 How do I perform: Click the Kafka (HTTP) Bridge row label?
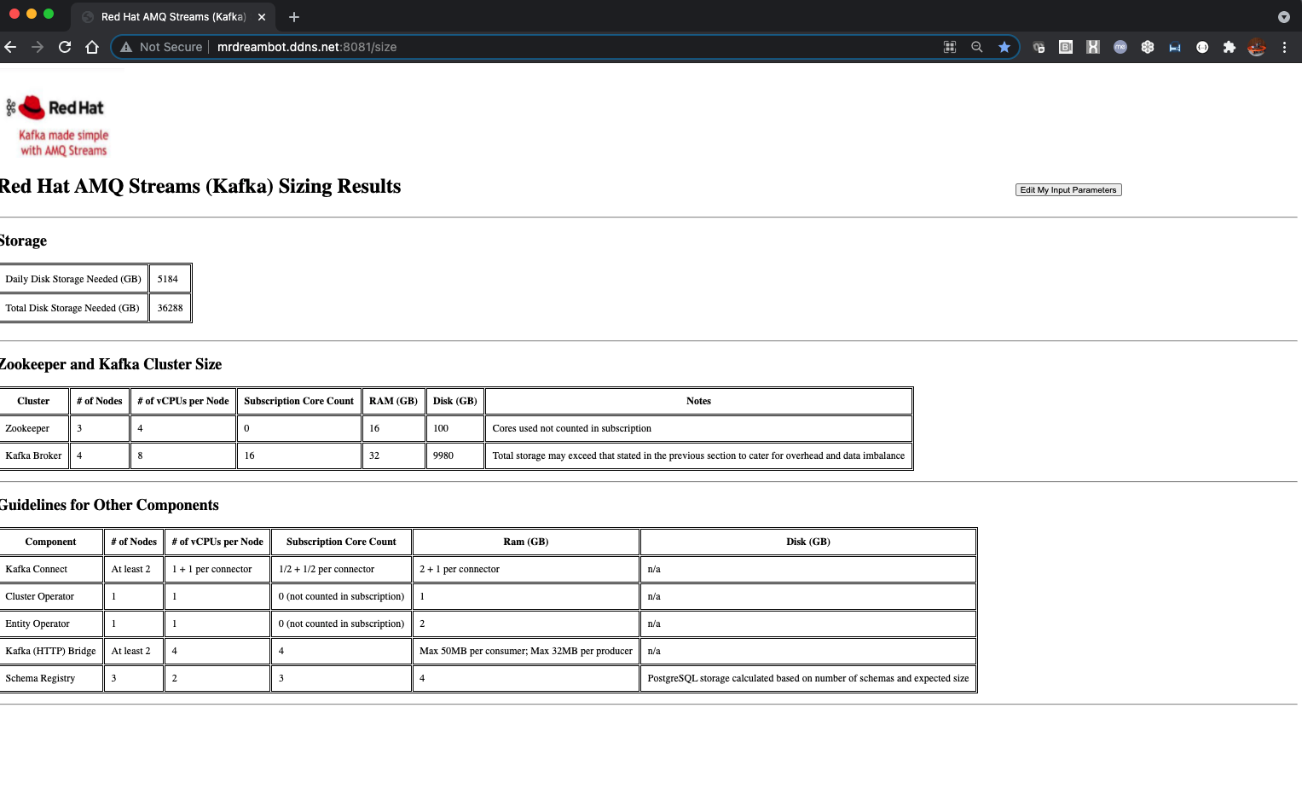click(x=50, y=651)
